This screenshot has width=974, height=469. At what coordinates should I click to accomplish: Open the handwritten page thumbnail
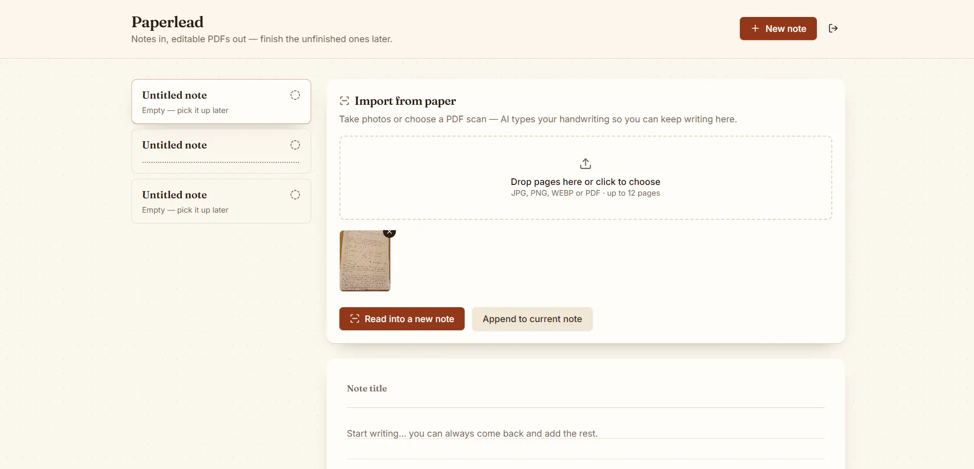point(365,260)
